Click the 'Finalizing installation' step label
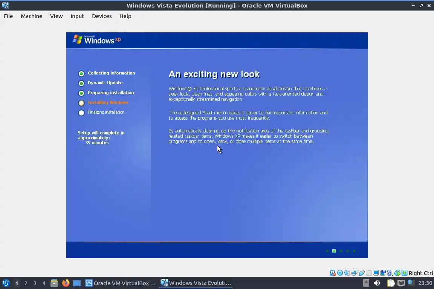The width and height of the screenshot is (434, 289). tap(106, 112)
